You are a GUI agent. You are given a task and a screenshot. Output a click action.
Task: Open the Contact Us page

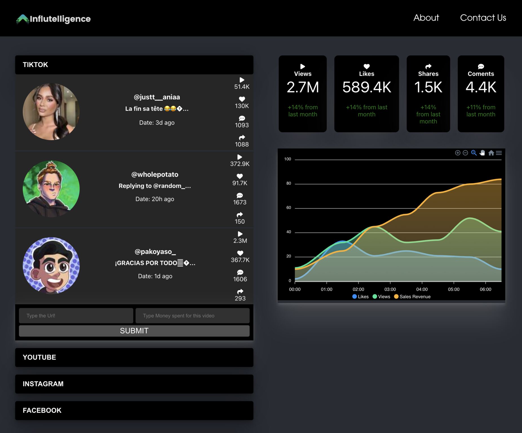(x=483, y=18)
